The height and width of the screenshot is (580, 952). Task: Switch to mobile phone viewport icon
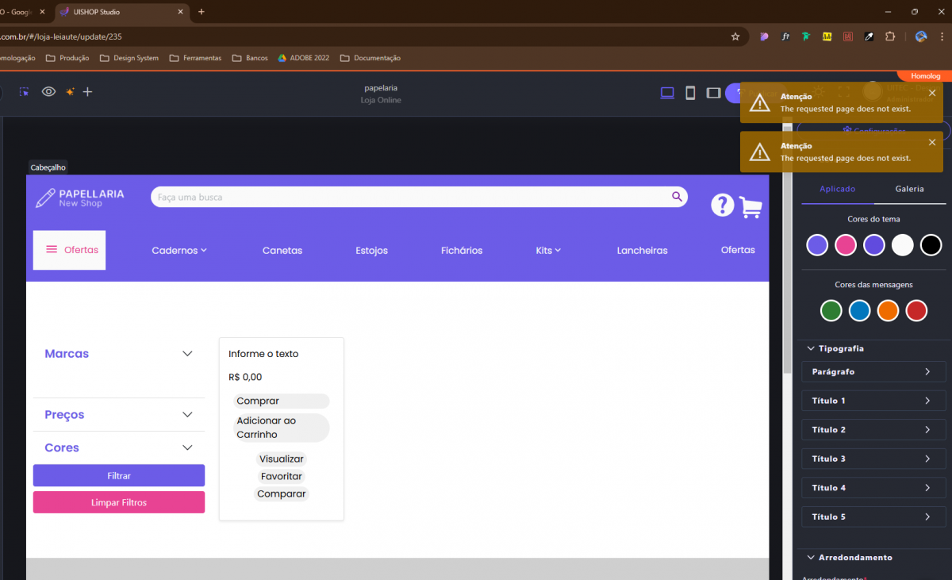(x=690, y=93)
